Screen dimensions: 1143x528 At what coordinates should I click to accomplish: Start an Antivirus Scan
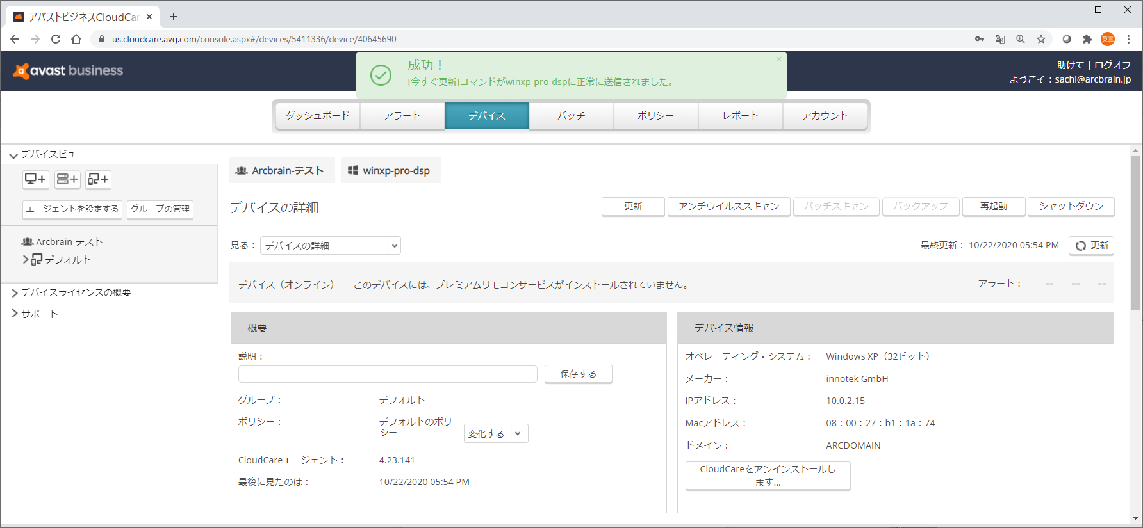click(728, 206)
